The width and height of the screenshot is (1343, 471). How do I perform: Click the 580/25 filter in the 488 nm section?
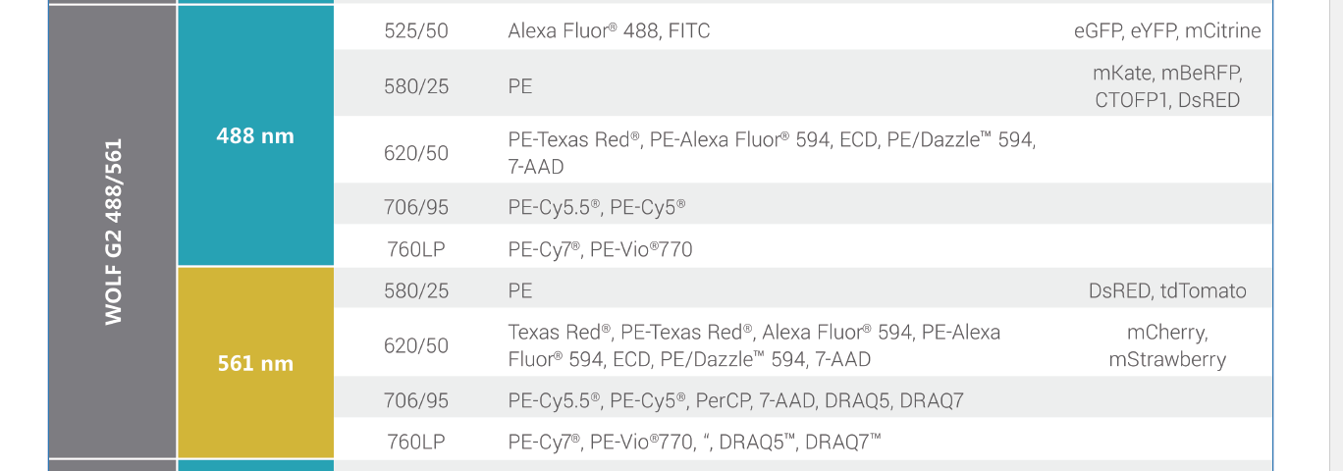[x=415, y=86]
